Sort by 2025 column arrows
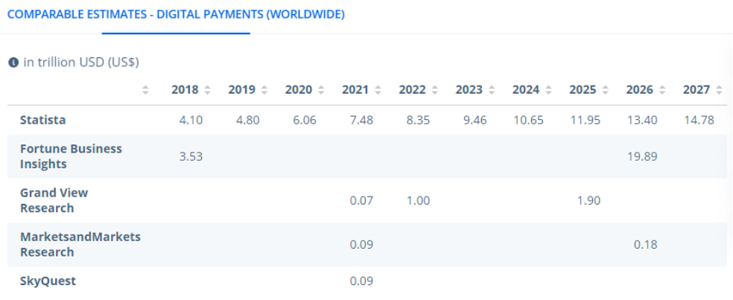The height and width of the screenshot is (300, 733). point(606,90)
